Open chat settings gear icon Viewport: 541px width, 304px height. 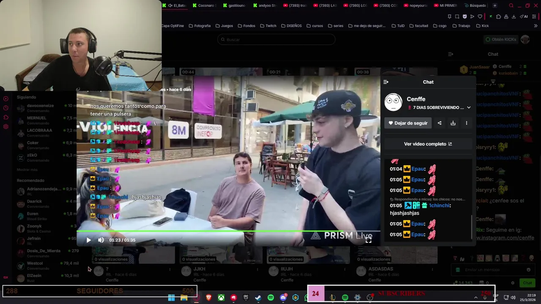[x=513, y=283]
